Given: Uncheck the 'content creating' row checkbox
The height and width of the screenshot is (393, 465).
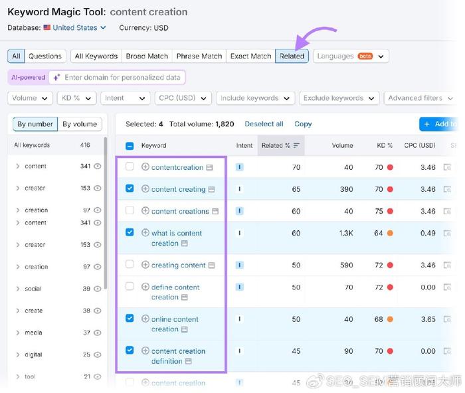Looking at the screenshot, I should 130,188.
